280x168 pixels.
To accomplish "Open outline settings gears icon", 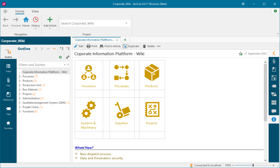I will click(67, 57).
